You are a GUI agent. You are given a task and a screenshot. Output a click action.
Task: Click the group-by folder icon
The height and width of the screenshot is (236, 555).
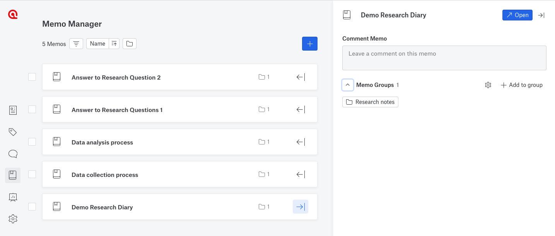129,43
